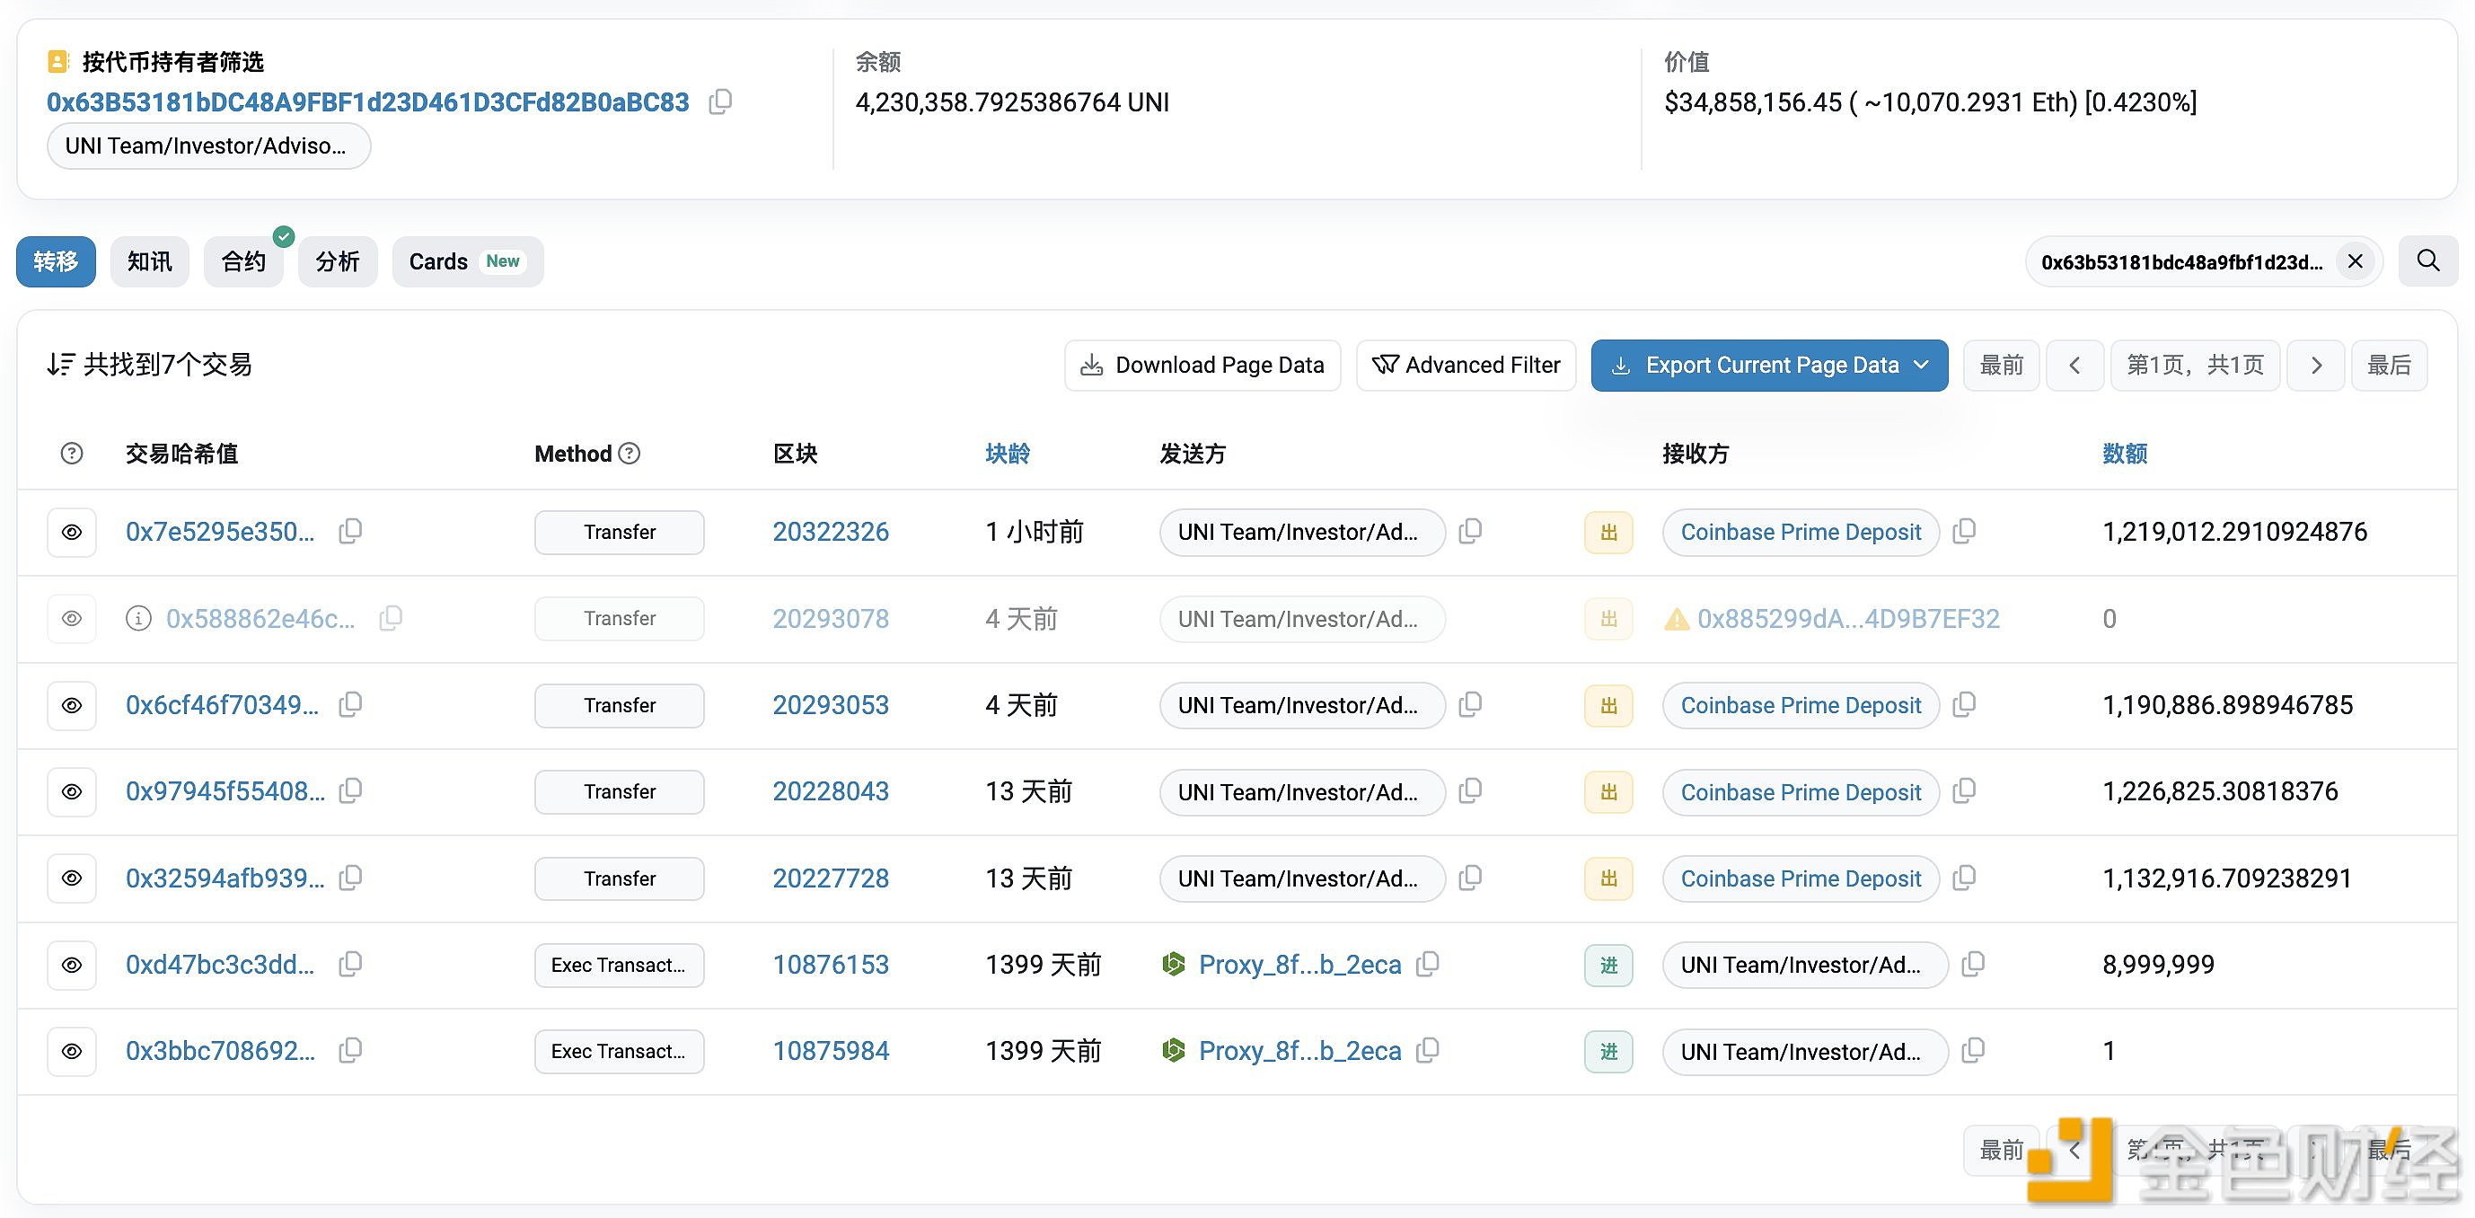Copy transaction hash 0x3bbc708692
The image size is (2475, 1218).
(x=351, y=1050)
